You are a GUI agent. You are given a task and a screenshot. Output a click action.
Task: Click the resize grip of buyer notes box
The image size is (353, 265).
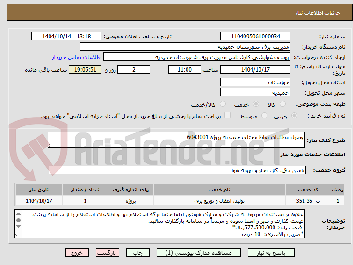point(17,236)
